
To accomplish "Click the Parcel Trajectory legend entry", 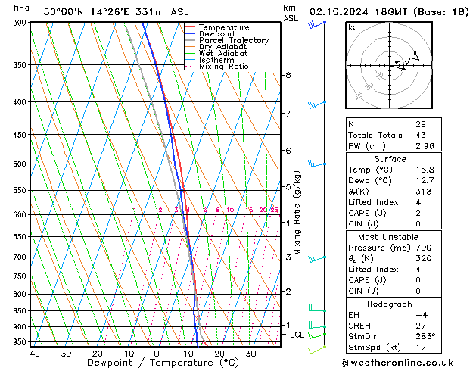I will pyautogui.click(x=233, y=41).
